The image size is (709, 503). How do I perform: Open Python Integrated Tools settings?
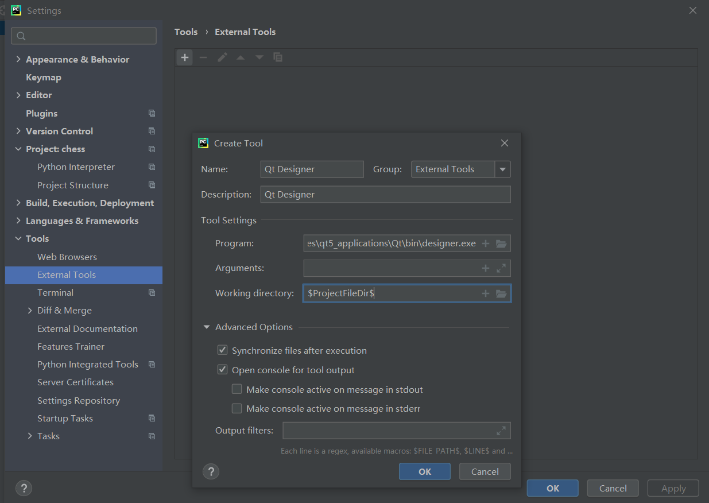click(x=87, y=364)
